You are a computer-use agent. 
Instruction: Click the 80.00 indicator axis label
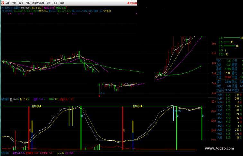coord(213,111)
